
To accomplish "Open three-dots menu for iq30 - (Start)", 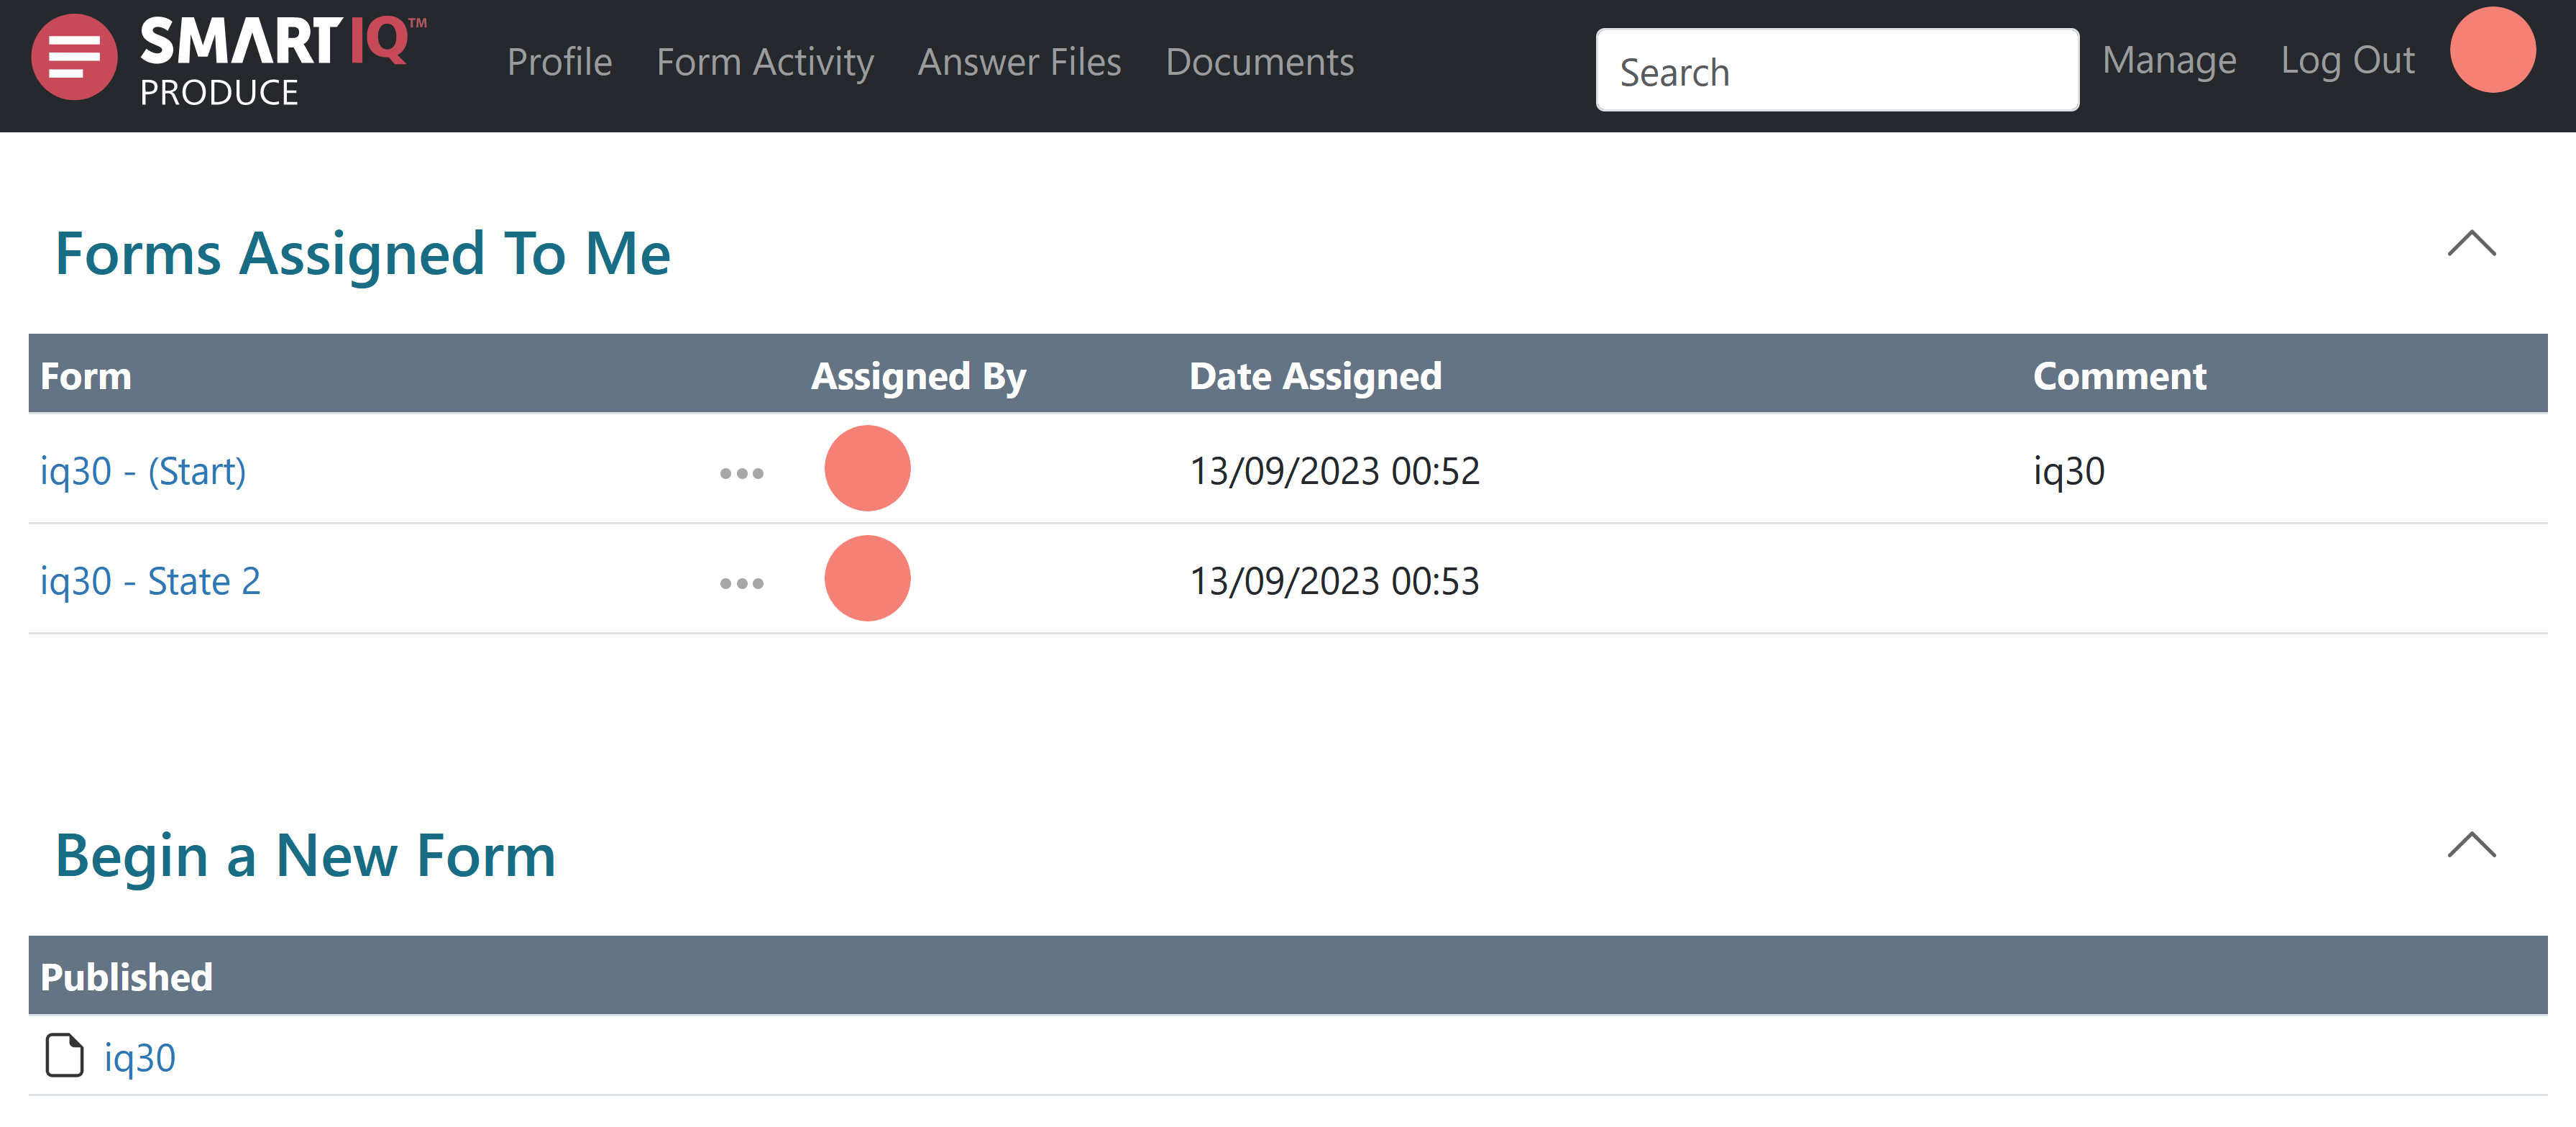I will [741, 473].
